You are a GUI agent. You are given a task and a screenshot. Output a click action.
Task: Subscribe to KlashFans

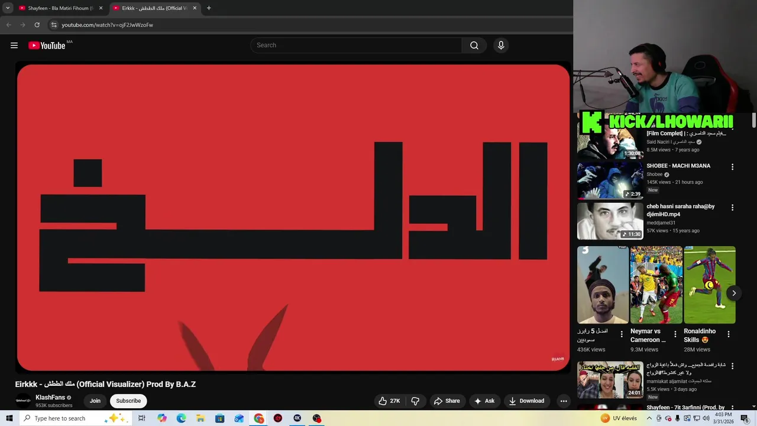128,401
